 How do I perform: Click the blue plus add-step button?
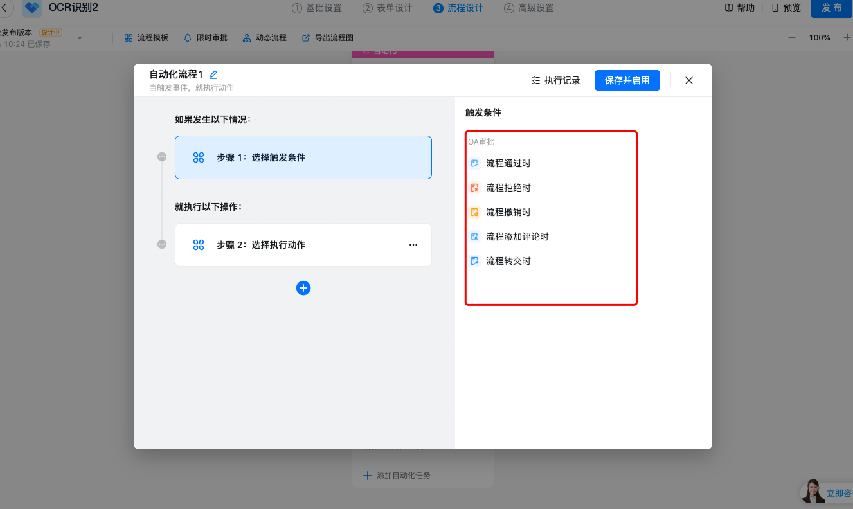tap(303, 288)
